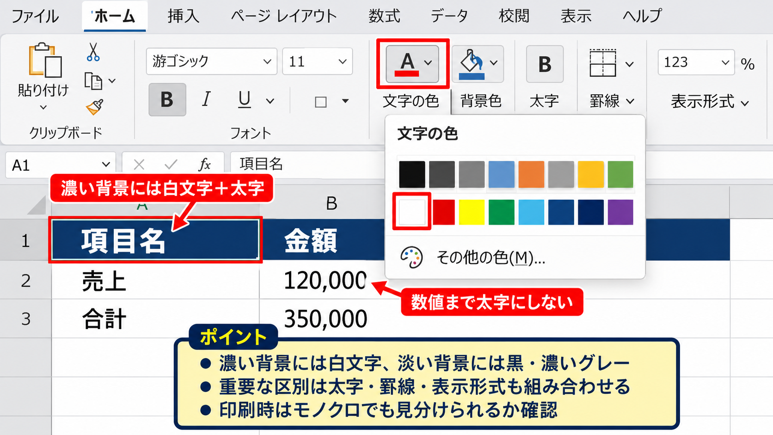
Task: Select the column B header
Action: pos(331,203)
